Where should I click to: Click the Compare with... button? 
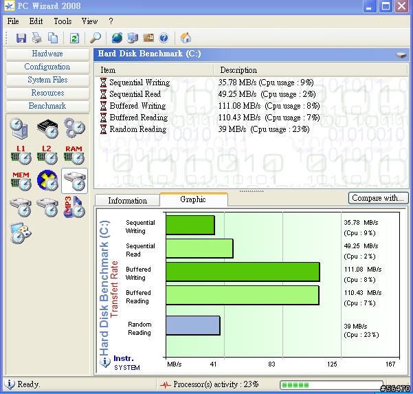(x=378, y=198)
